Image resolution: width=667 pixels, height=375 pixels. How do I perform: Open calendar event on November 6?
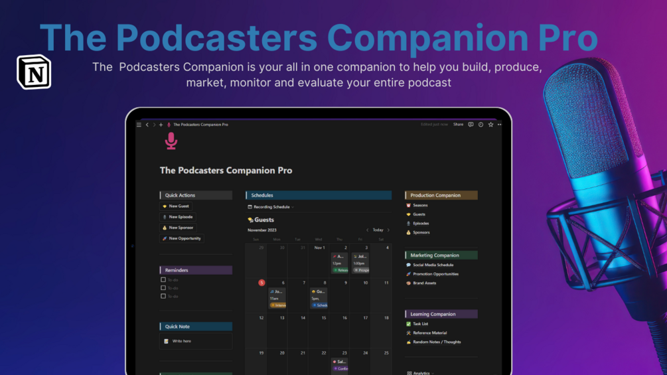(277, 299)
